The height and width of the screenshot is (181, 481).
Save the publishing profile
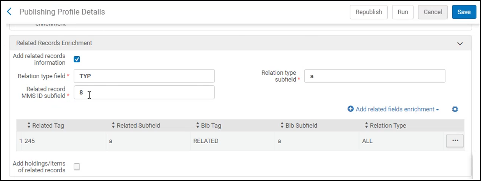464,12
